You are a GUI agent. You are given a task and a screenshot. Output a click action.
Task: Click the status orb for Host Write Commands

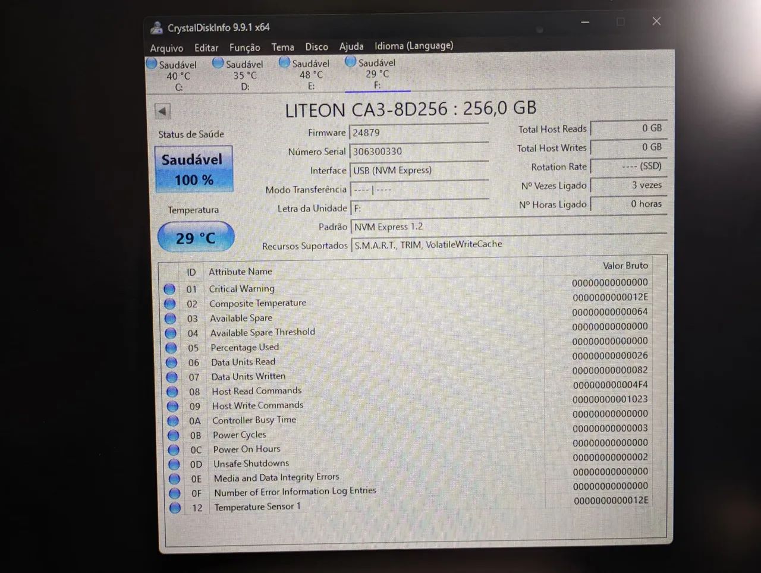click(x=172, y=406)
